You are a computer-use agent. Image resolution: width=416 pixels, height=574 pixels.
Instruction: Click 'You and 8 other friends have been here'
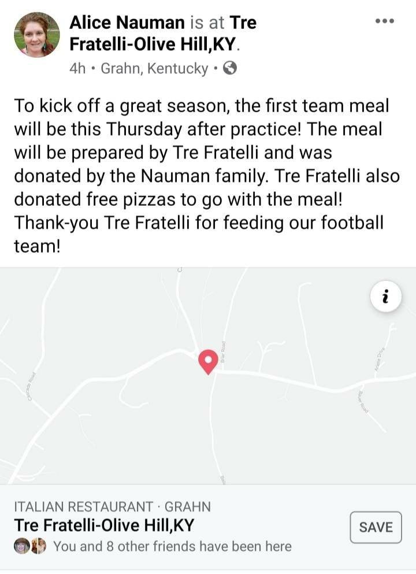click(172, 546)
